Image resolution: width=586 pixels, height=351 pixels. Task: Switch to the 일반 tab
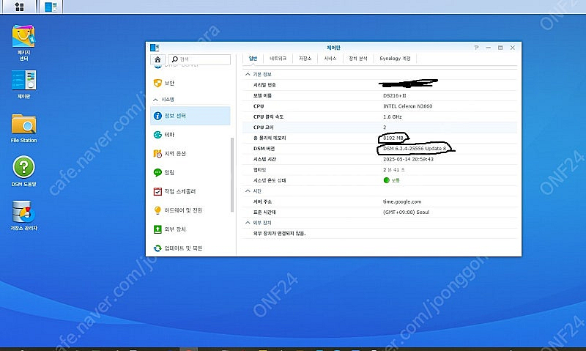click(x=253, y=59)
